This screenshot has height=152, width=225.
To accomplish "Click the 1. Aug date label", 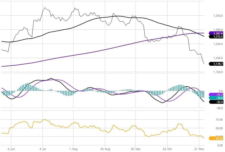I will [73, 148].
